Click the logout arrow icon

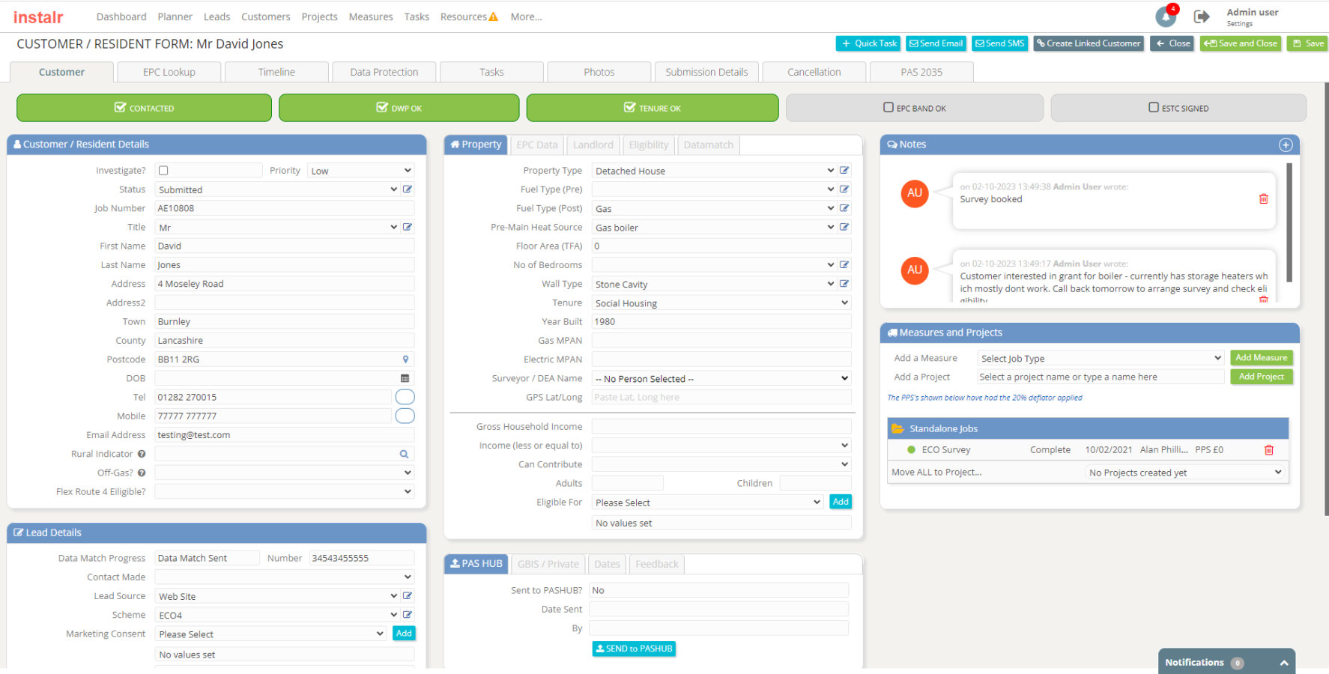click(1201, 16)
